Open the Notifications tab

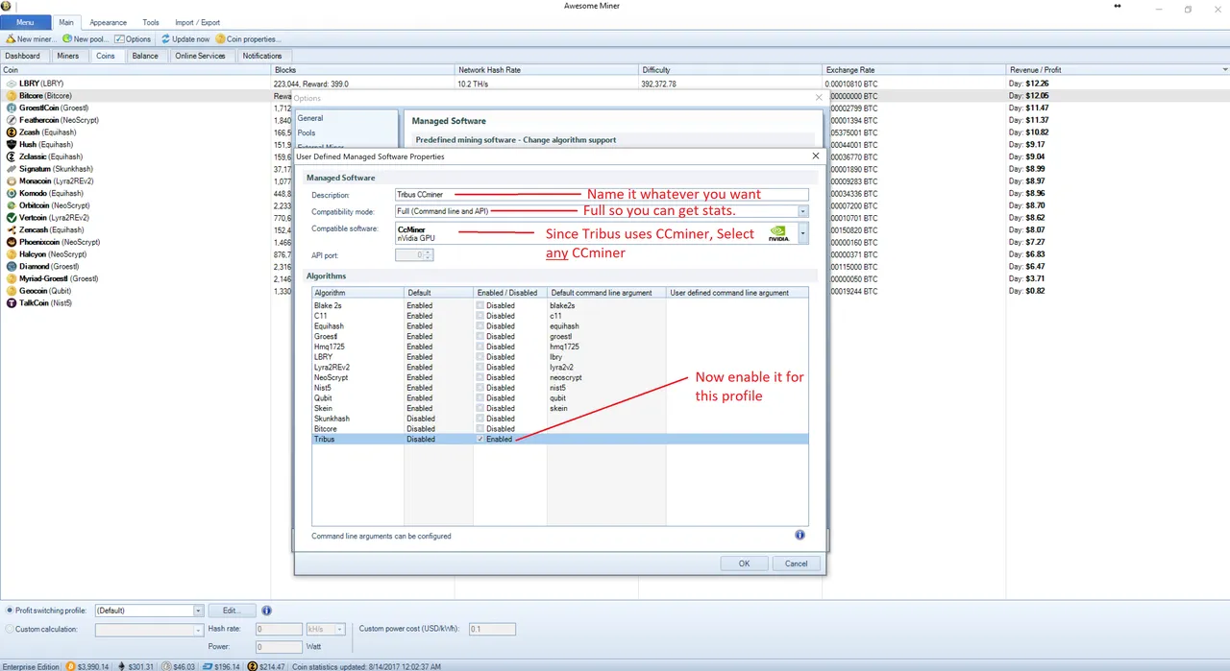click(x=262, y=56)
